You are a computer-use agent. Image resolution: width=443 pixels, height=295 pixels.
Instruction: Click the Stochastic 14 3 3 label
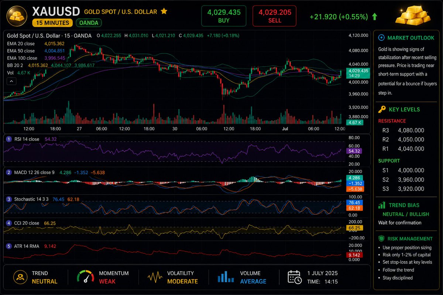(31, 199)
